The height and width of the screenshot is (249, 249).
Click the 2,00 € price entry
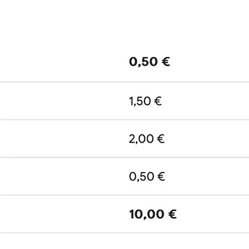[x=147, y=139]
